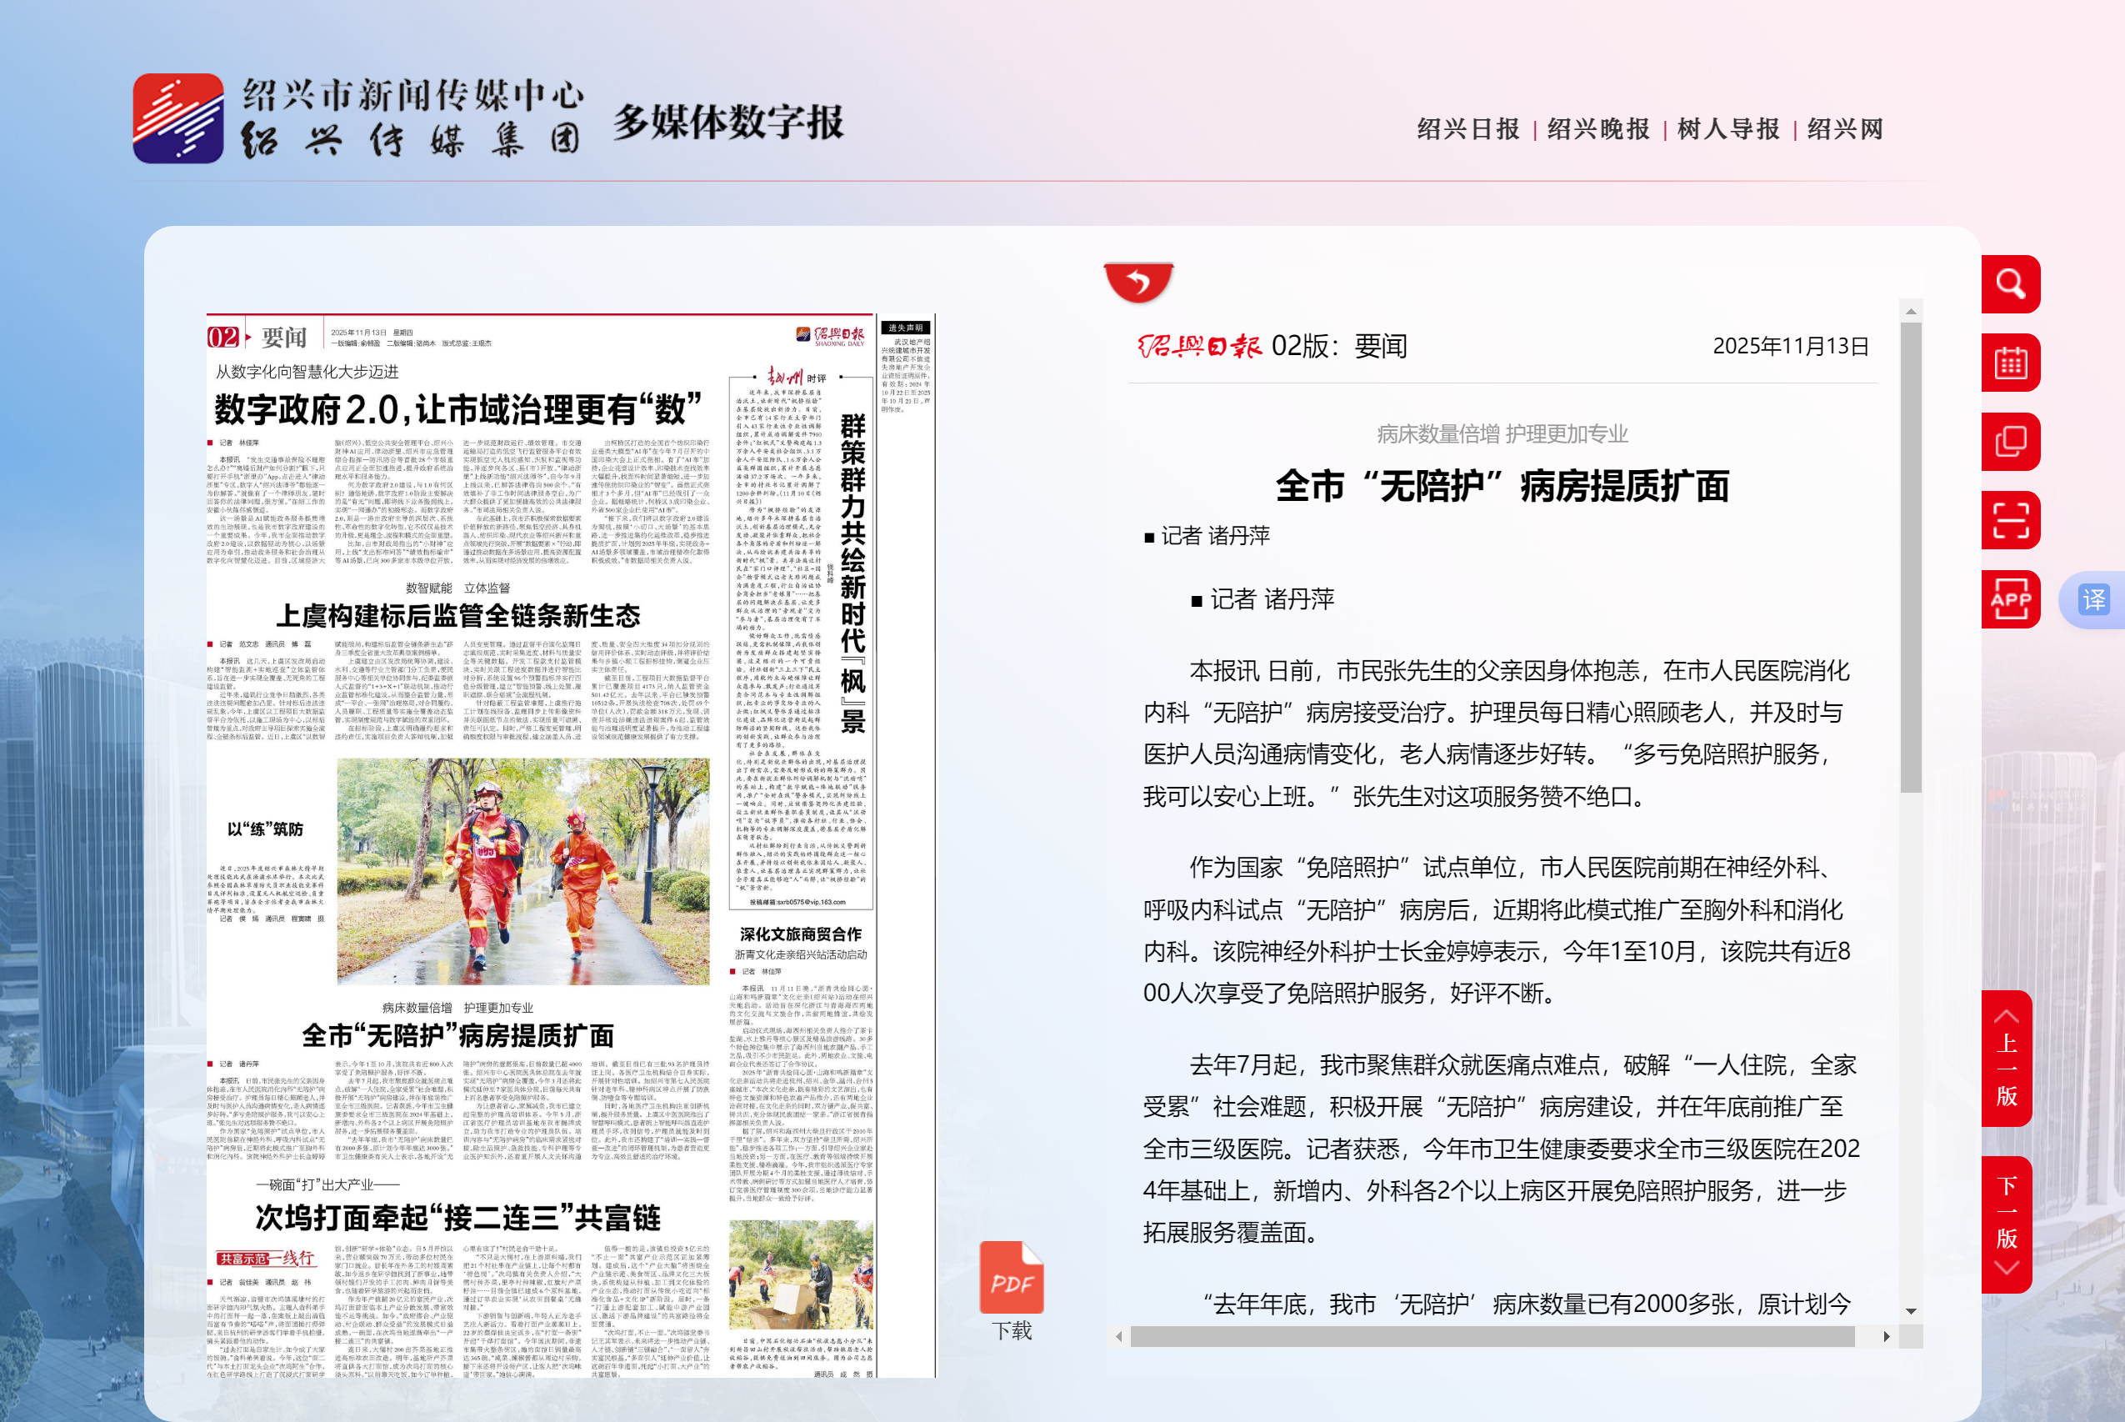2125x1422 pixels.
Task: Open the APP download icon
Action: pos(2010,599)
